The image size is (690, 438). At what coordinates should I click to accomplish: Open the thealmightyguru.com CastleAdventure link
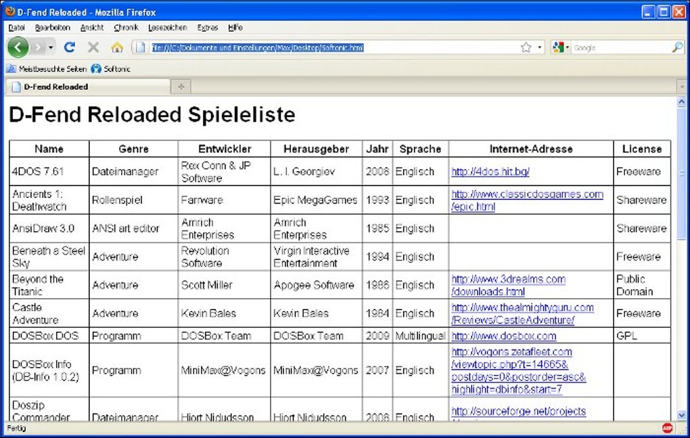click(522, 314)
